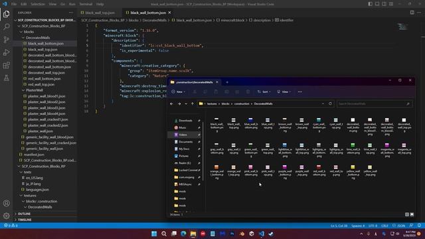Open the New dropdown in File Explorer
The height and width of the screenshot is (239, 425).
(x=179, y=92)
